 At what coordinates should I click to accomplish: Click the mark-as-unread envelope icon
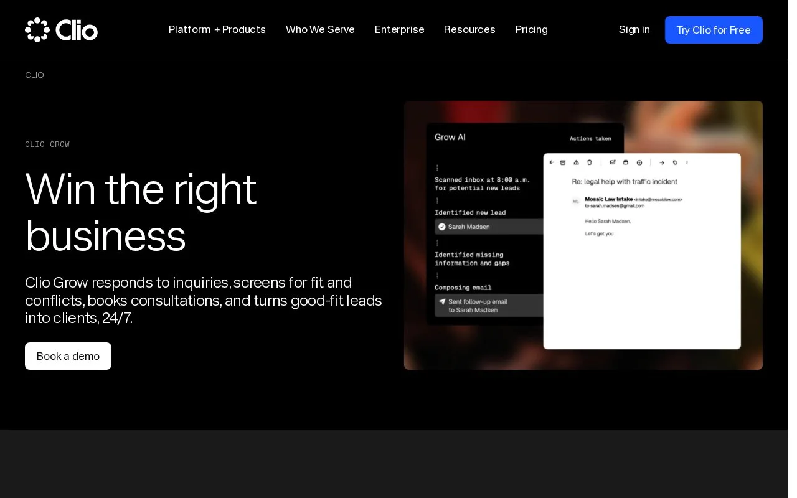(x=612, y=162)
